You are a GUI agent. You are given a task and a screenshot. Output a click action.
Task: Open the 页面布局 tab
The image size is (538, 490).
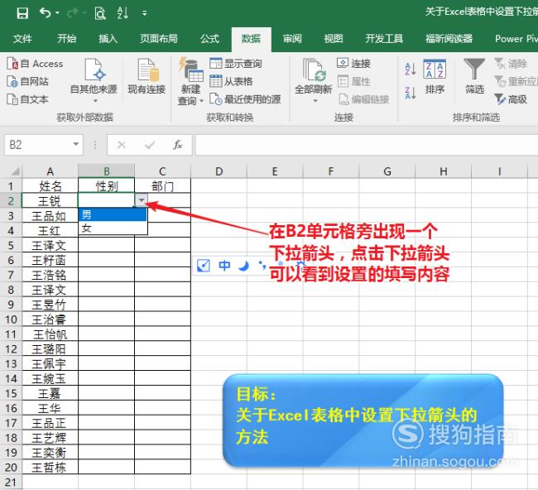[x=159, y=39]
